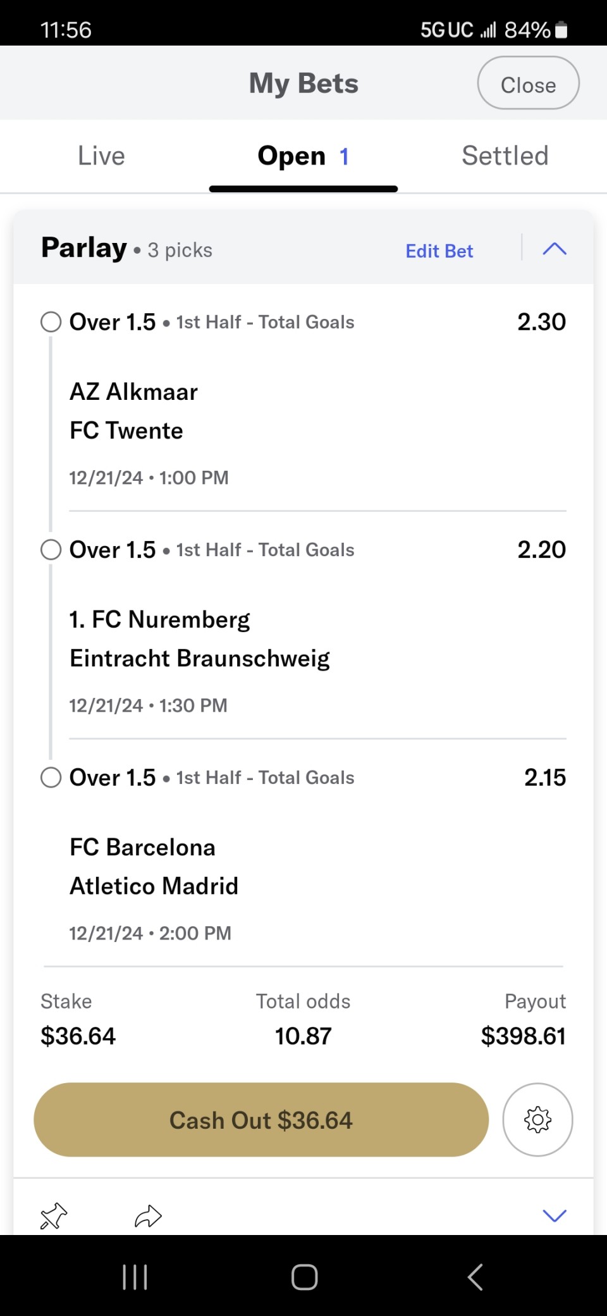607x1316 pixels.
Task: Open the Open bets tab
Action: coord(303,156)
